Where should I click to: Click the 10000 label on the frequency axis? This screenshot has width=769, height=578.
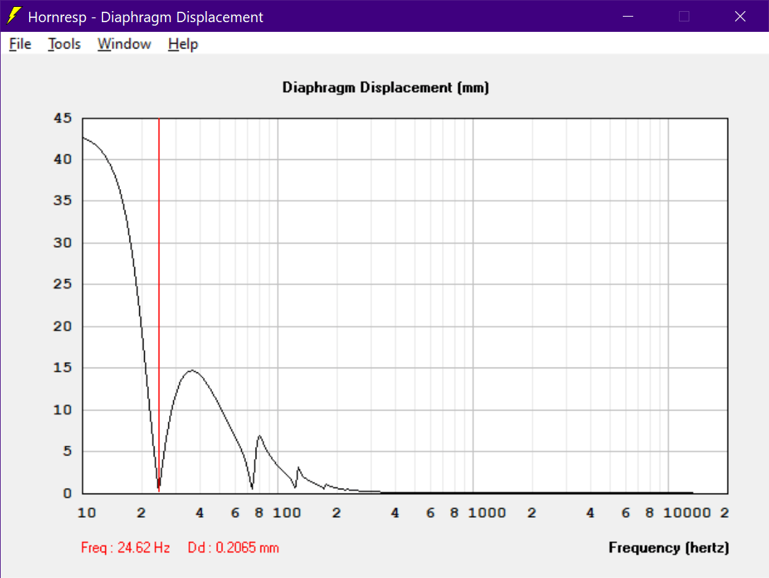(687, 513)
